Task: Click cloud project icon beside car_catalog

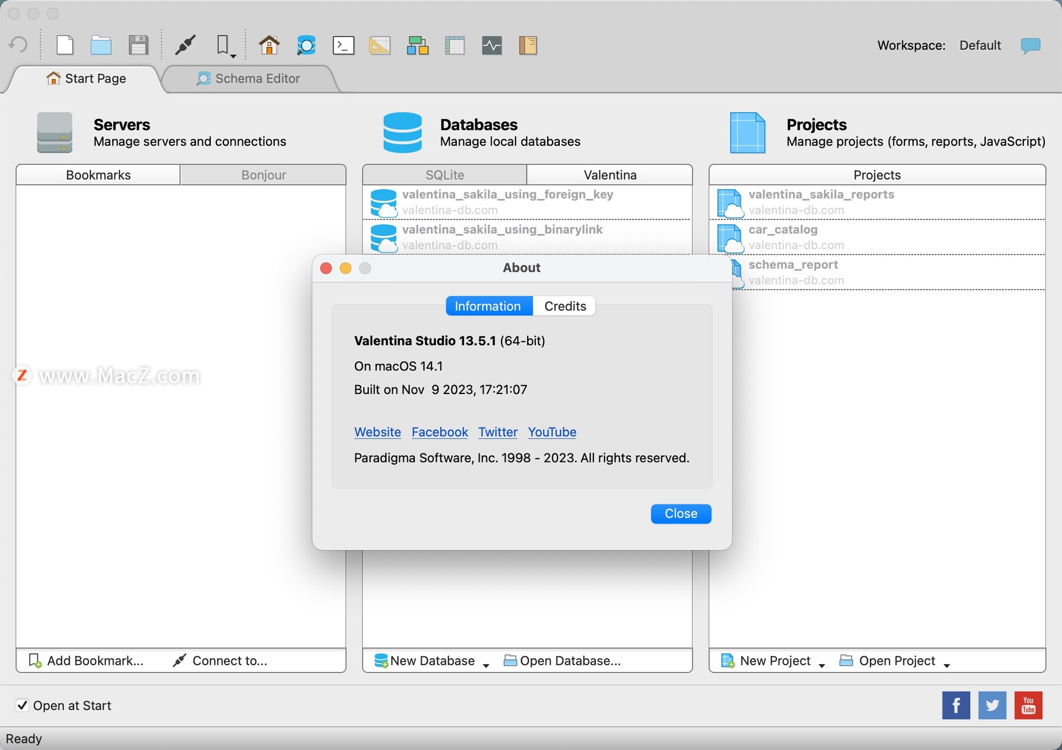Action: tap(730, 238)
